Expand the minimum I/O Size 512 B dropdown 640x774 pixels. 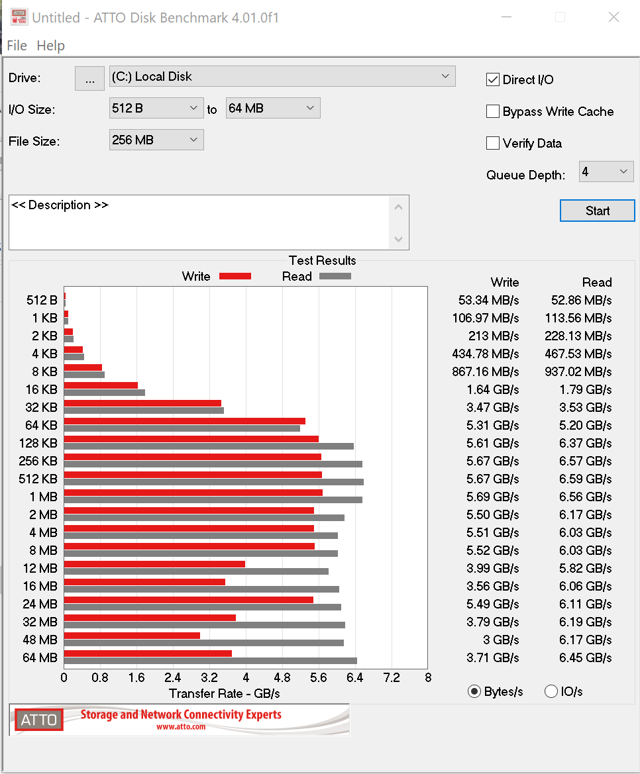[156, 108]
